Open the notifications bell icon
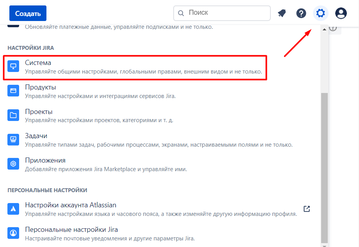This screenshot has height=247, width=359. pos(282,14)
